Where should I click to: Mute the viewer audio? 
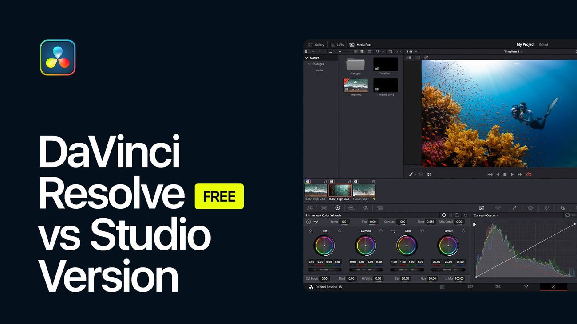tap(429, 174)
